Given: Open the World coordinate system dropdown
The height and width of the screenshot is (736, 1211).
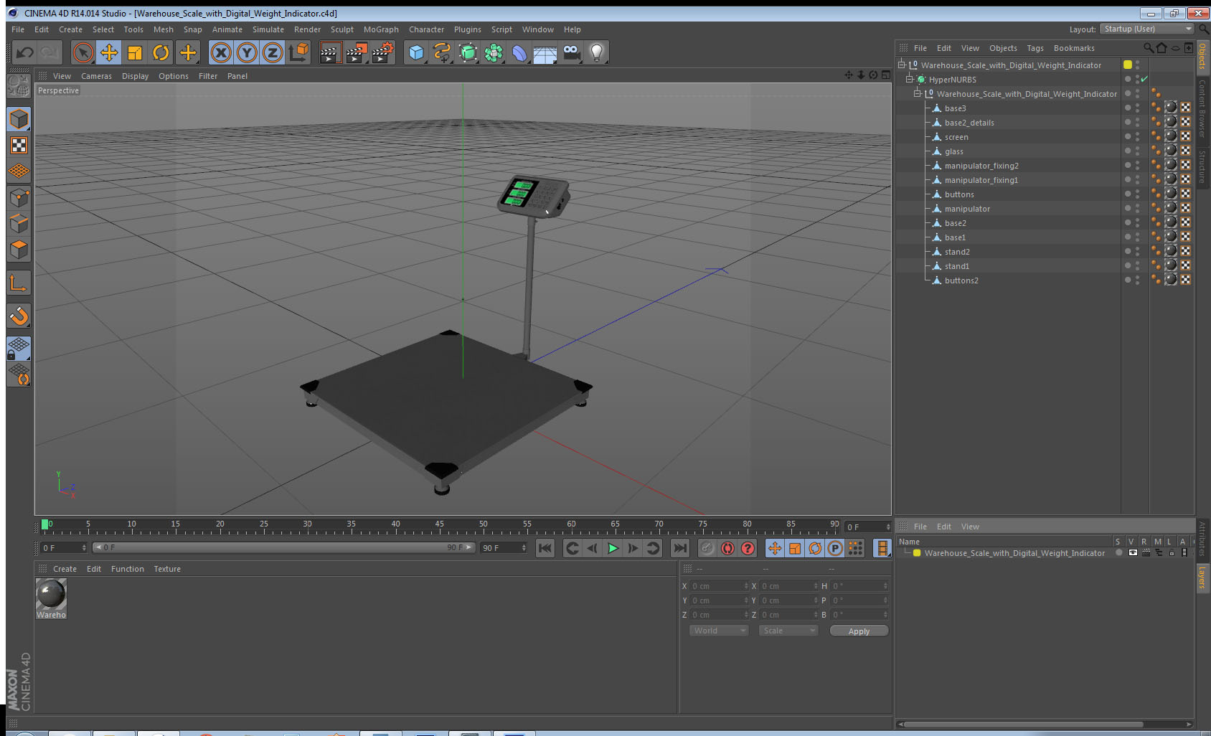Looking at the screenshot, I should [x=719, y=631].
